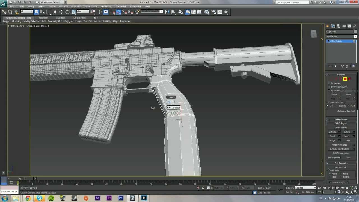Open Chrome from the taskbar
This screenshot has height=202, width=359.
point(28,198)
